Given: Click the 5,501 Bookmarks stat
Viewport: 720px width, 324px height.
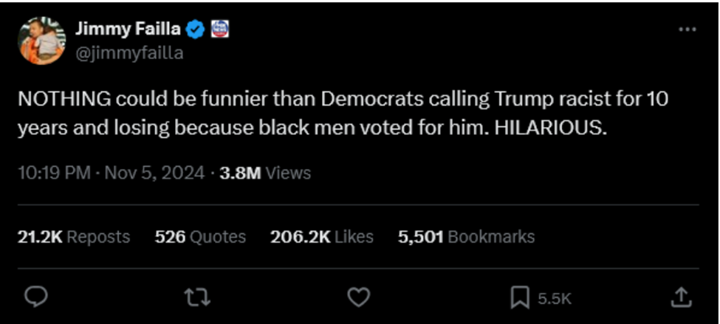Looking at the screenshot, I should pos(466,237).
